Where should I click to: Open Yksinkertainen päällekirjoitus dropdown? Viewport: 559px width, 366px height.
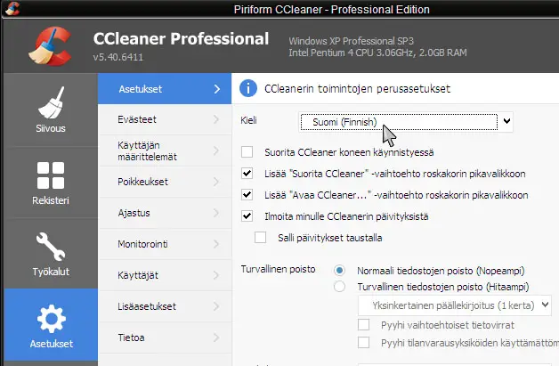(x=455, y=305)
